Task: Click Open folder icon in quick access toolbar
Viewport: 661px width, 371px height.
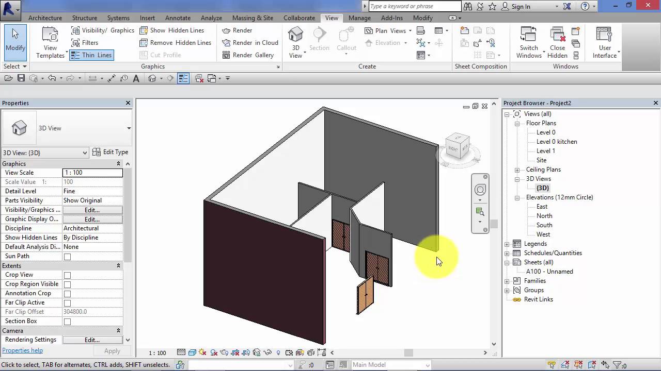Action: 8,78
